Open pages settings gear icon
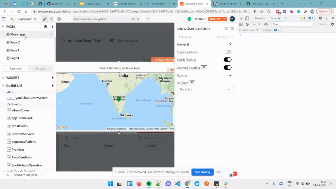The width and height of the screenshot is (336, 189). coord(45,27)
